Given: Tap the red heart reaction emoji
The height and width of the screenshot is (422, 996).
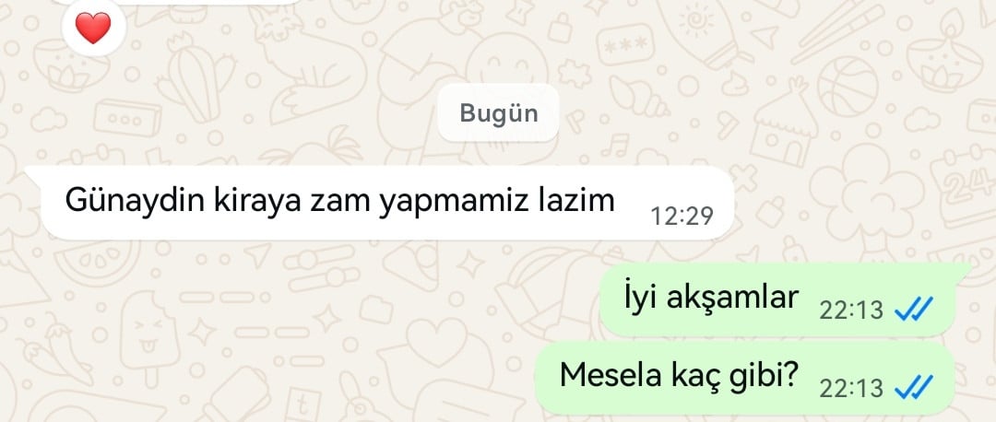Looking at the screenshot, I should [93, 28].
